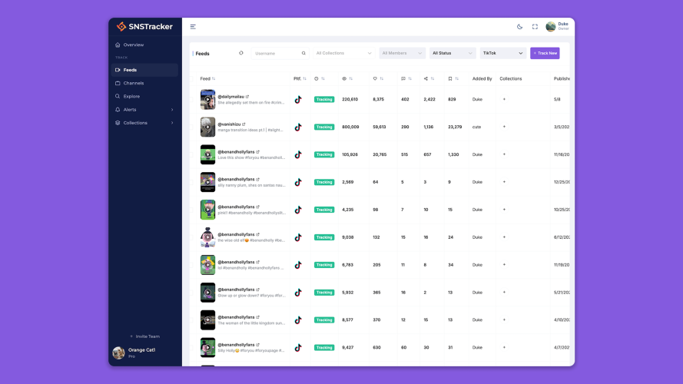Click the 23,279 bookmarks value

coord(455,127)
